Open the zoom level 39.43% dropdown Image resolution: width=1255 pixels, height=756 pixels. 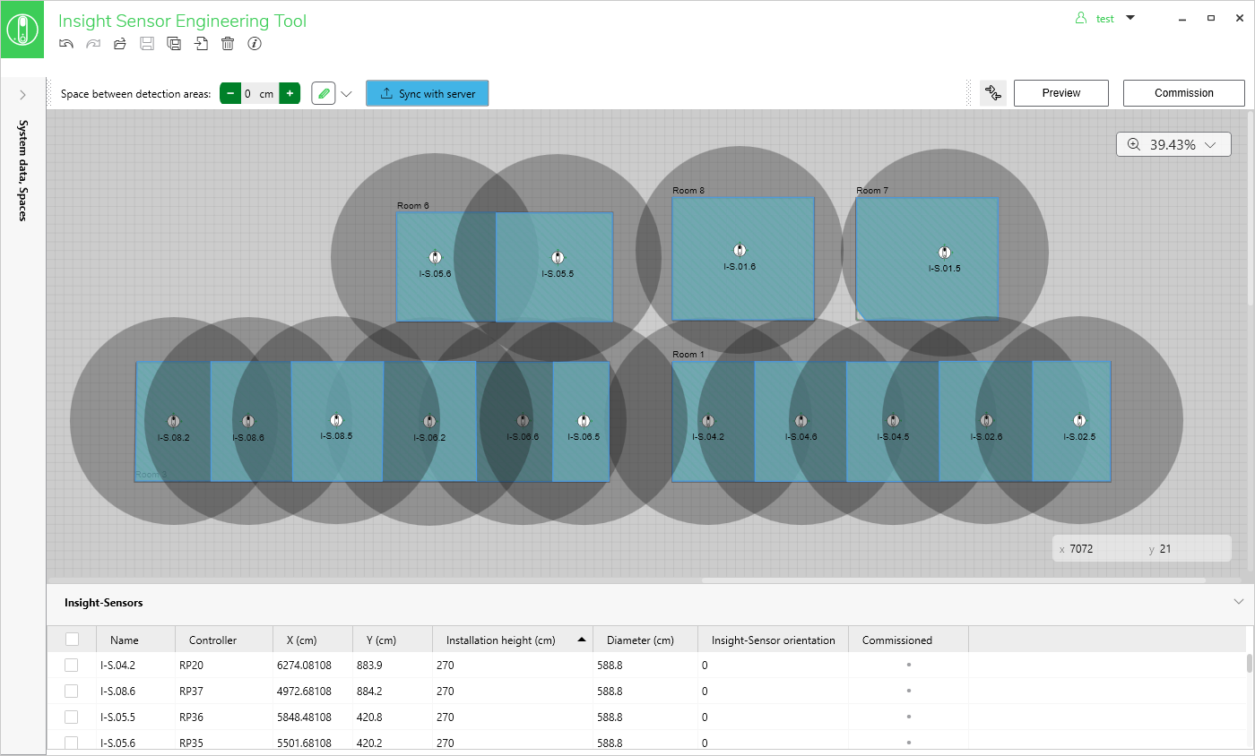(1173, 144)
